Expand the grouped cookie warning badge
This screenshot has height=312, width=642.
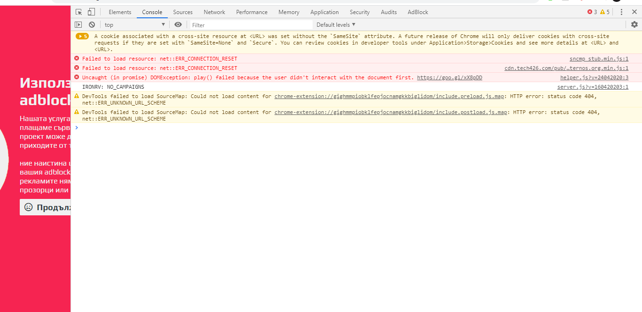[82, 36]
